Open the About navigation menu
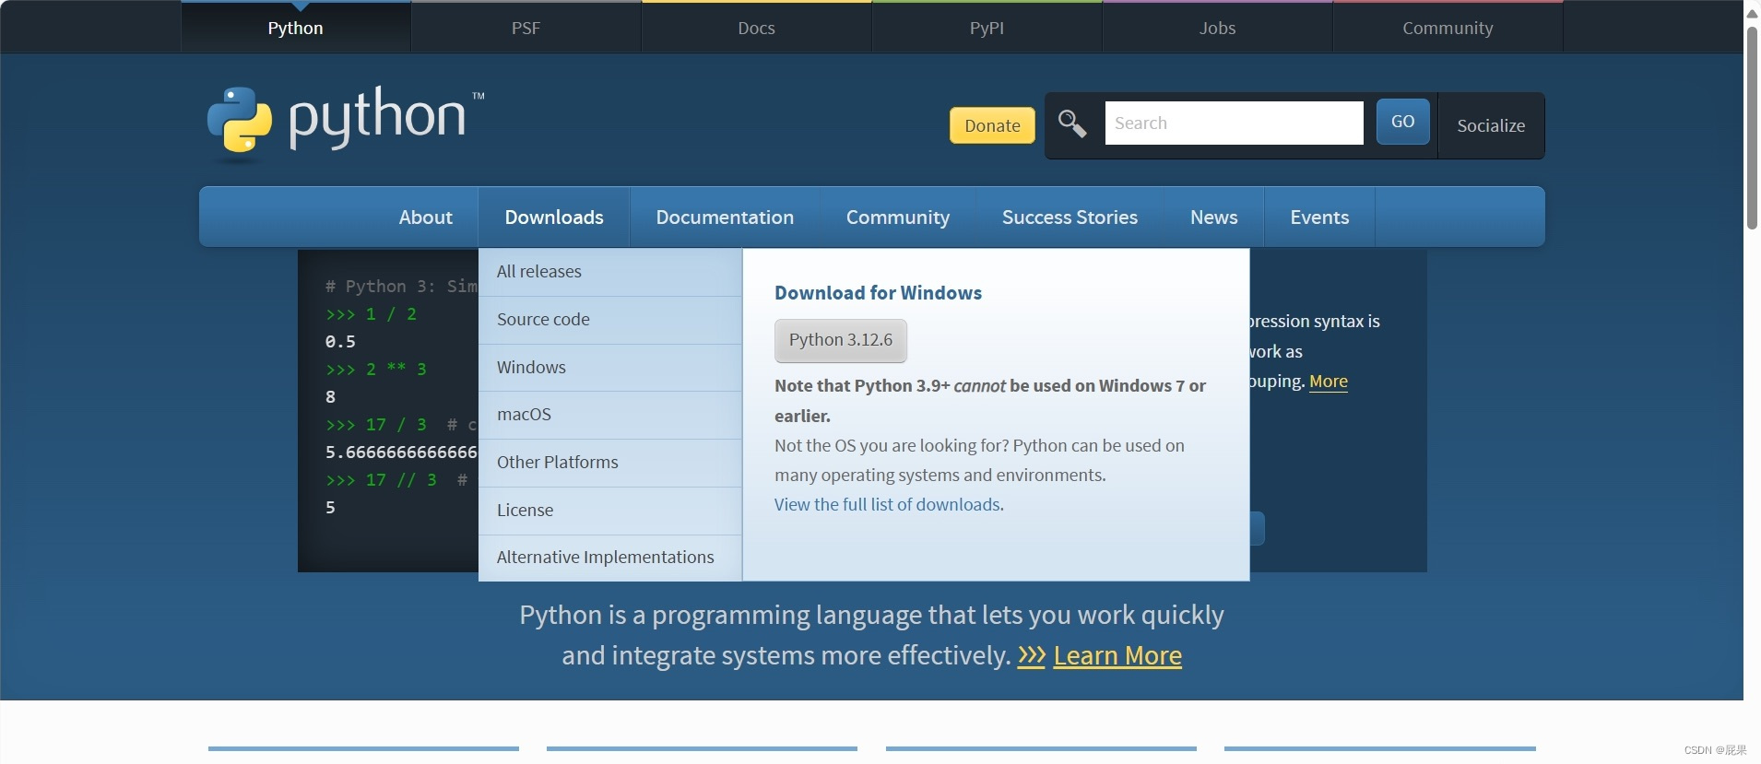 (x=426, y=217)
